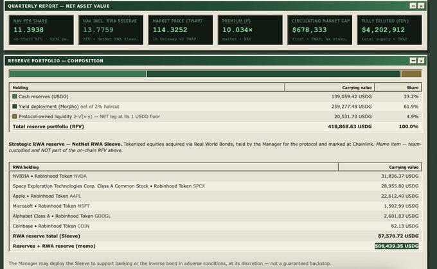Click the Strategic RWA reserve heading text

(x=65, y=144)
